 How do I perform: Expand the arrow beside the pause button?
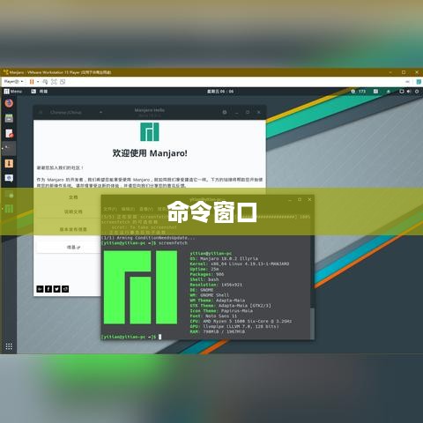(38, 82)
